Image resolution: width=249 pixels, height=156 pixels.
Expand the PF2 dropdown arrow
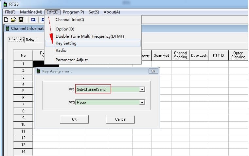(x=142, y=102)
